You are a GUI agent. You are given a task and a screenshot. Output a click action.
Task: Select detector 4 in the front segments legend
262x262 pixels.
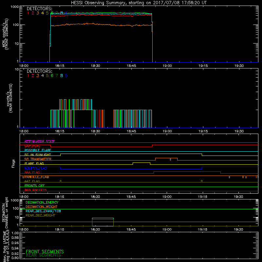(43, 13)
